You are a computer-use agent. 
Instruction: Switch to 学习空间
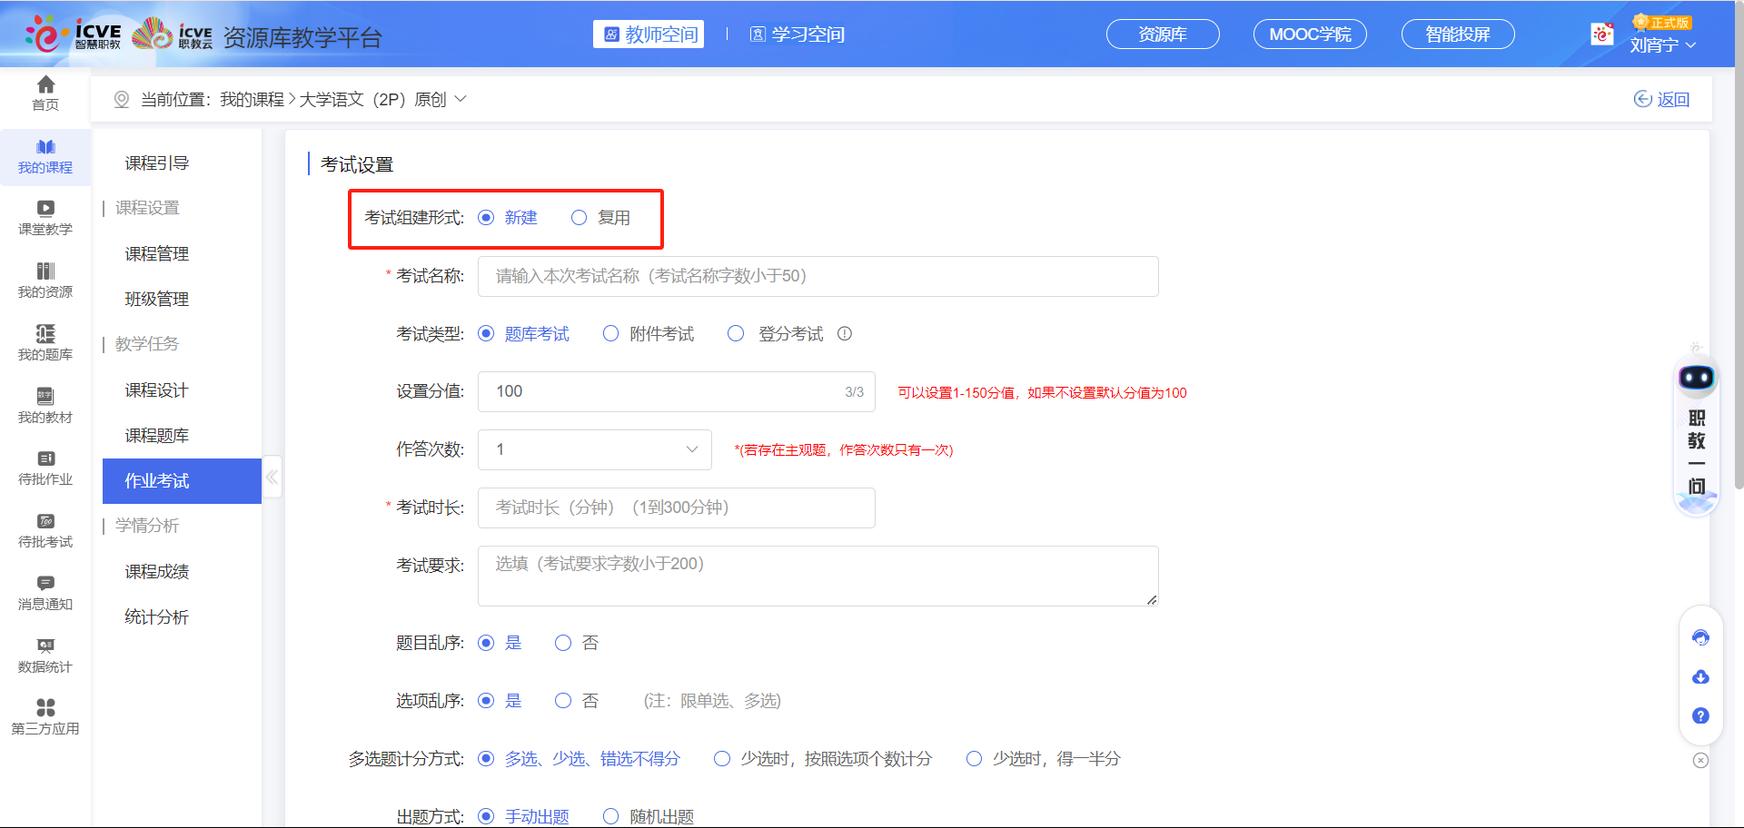(797, 34)
